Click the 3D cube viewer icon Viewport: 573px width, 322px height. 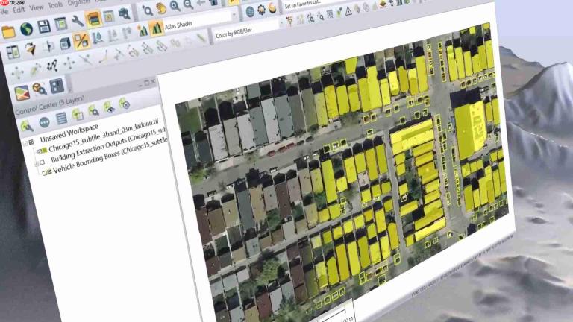pyautogui.click(x=65, y=43)
